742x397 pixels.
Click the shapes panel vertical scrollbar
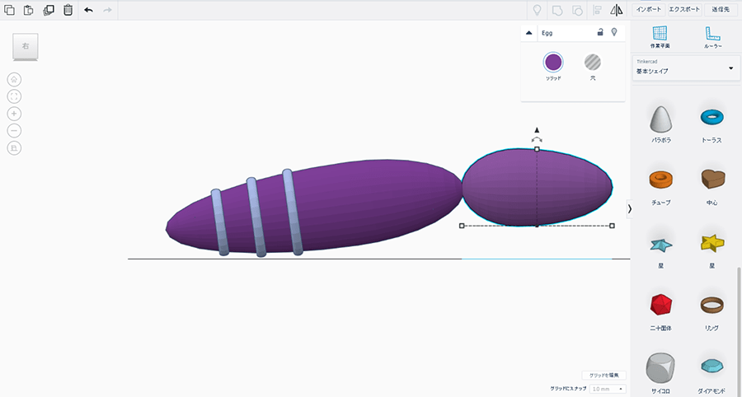(738, 331)
